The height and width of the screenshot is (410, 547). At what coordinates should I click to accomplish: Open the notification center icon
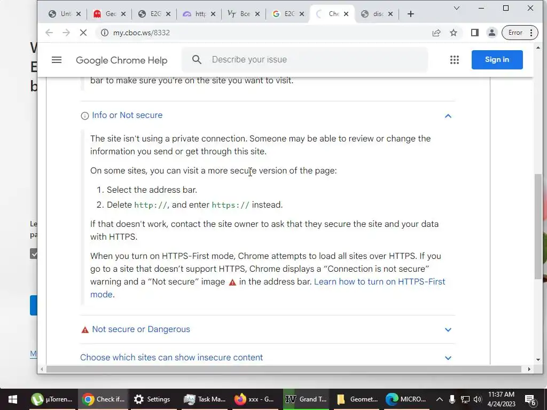(530, 400)
